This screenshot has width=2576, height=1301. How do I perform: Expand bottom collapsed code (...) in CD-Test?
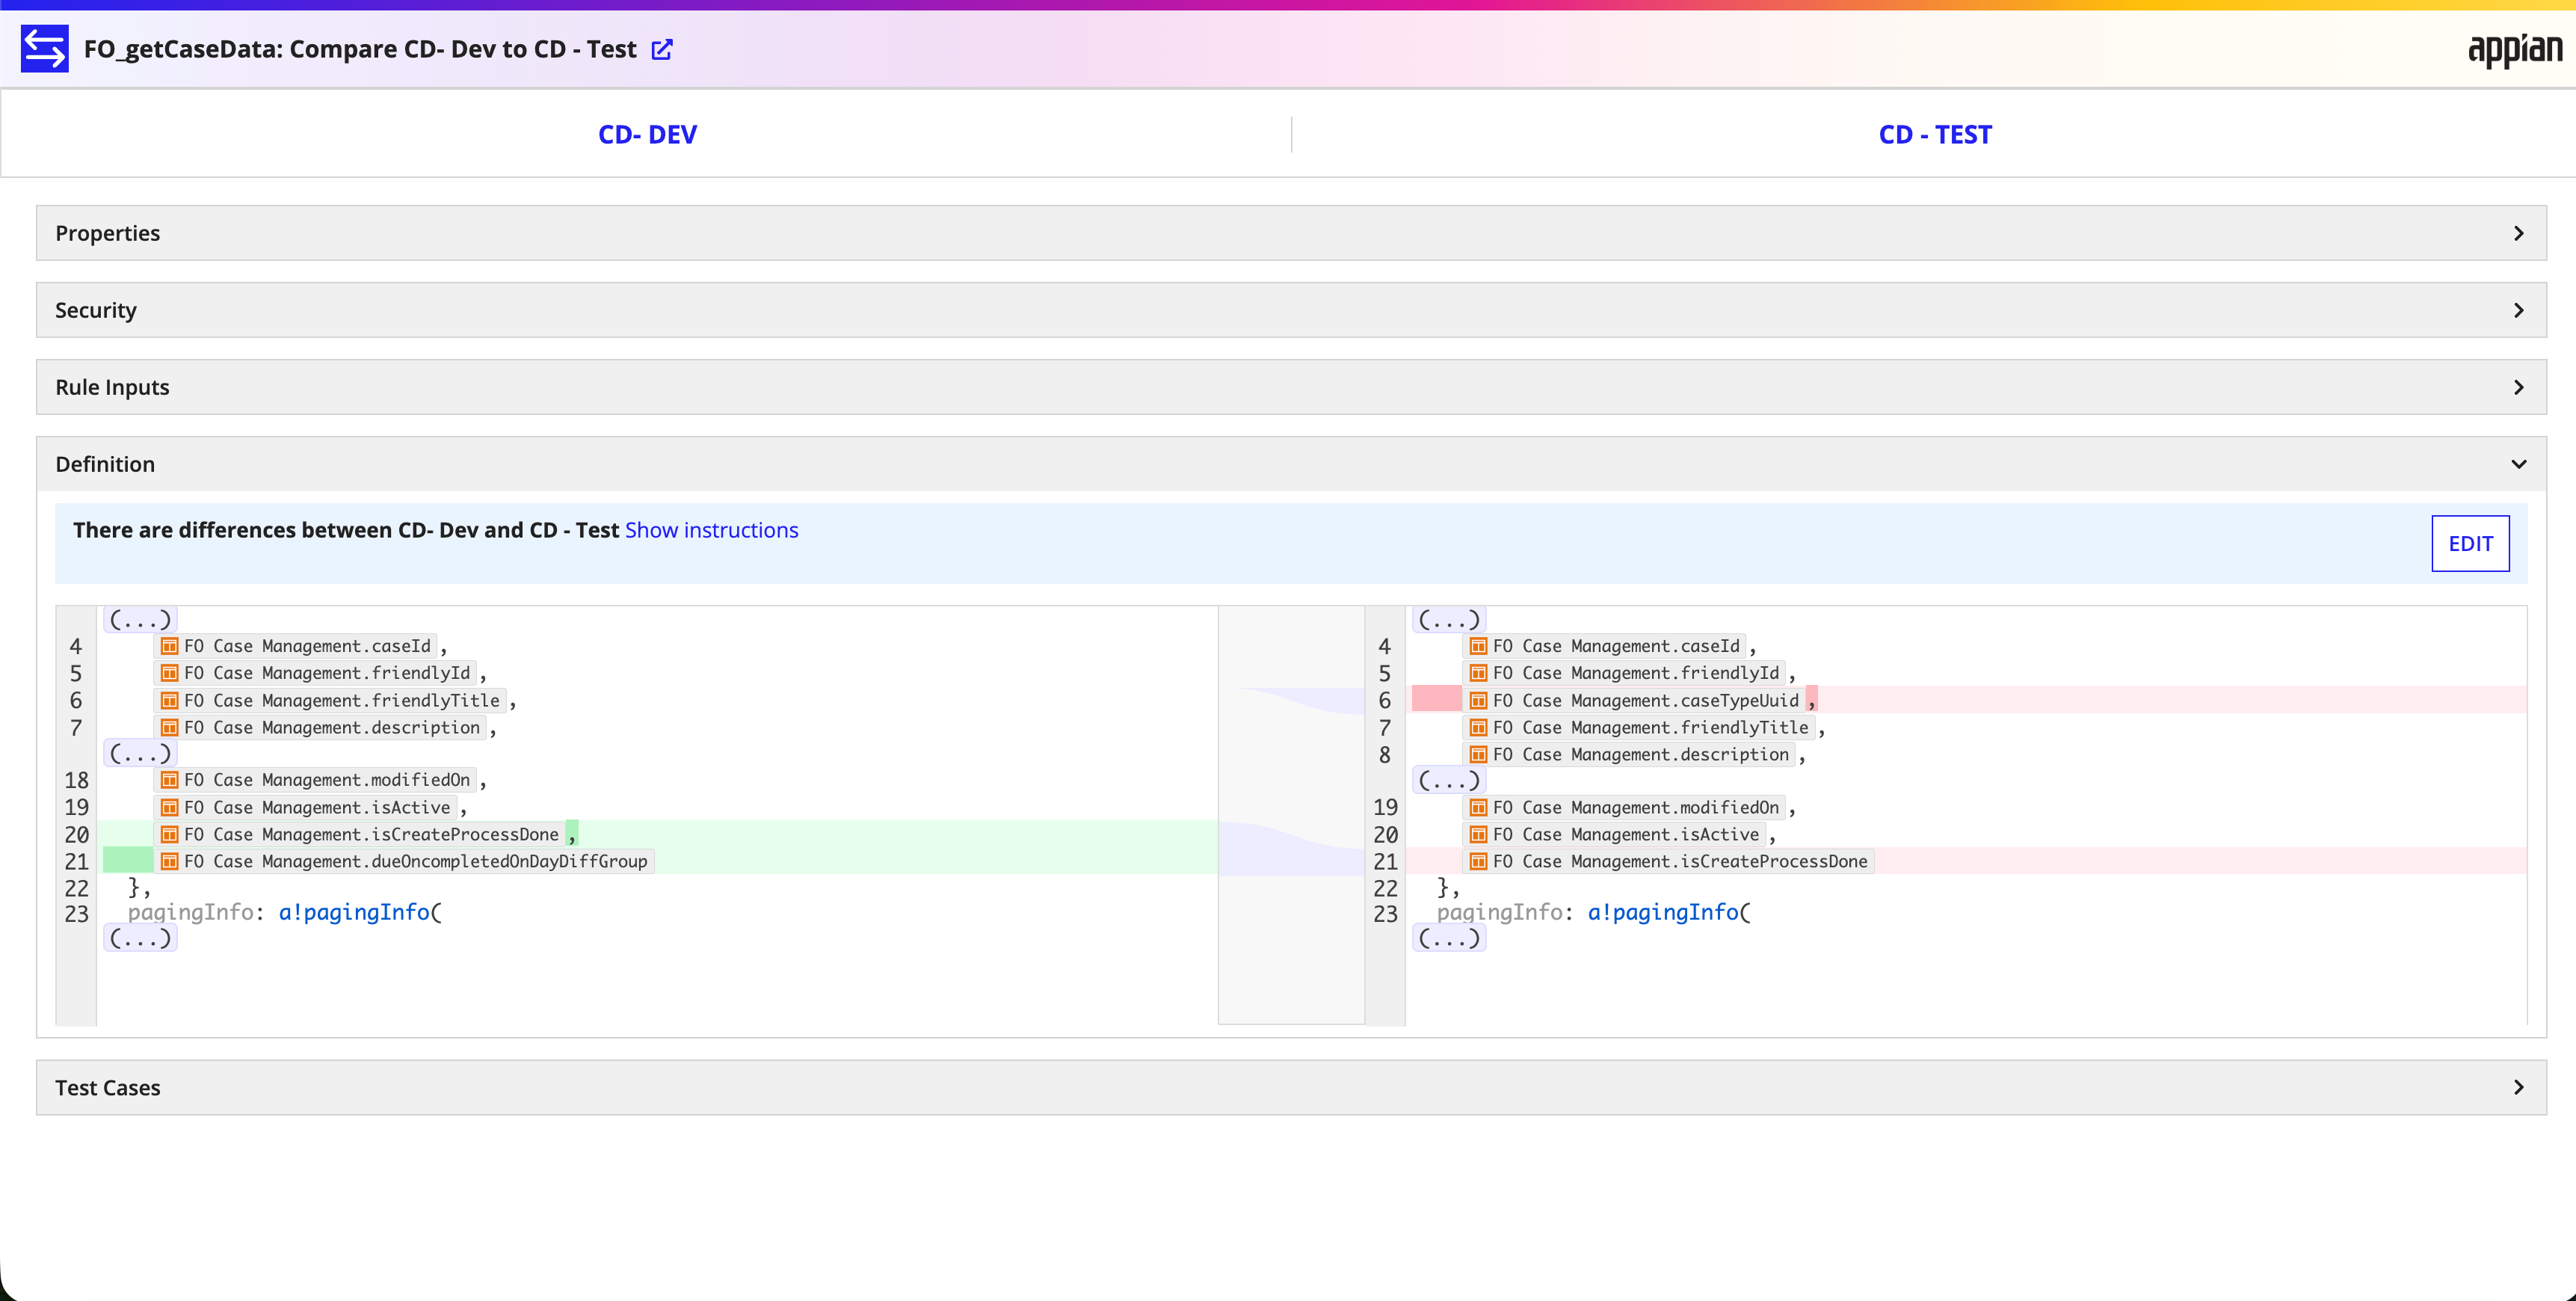click(1449, 938)
